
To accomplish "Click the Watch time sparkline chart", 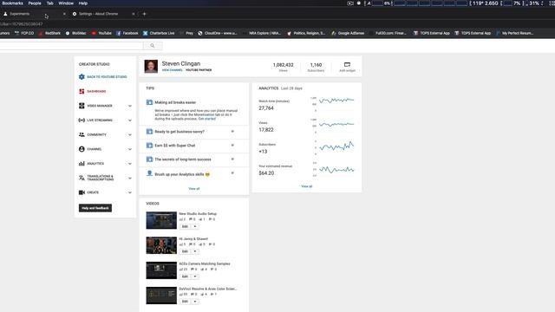I will coord(336,101).
